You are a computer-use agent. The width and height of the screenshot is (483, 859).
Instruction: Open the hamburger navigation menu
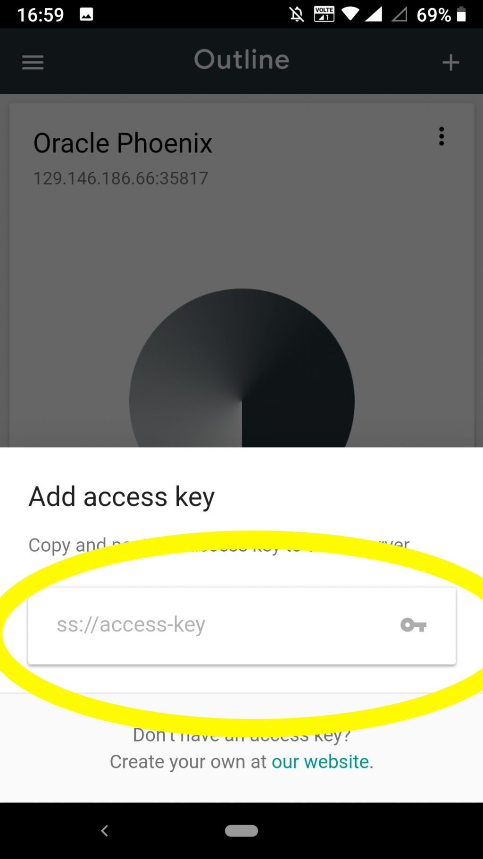pyautogui.click(x=33, y=62)
